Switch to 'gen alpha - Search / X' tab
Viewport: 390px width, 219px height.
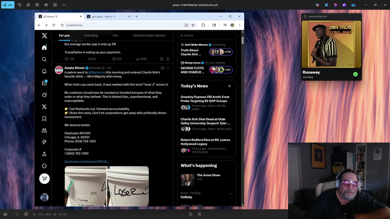[x=108, y=16]
